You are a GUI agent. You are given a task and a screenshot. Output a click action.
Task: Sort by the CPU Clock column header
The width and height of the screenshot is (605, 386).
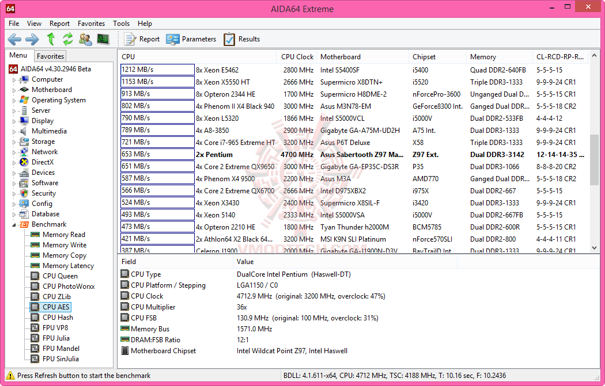click(296, 56)
